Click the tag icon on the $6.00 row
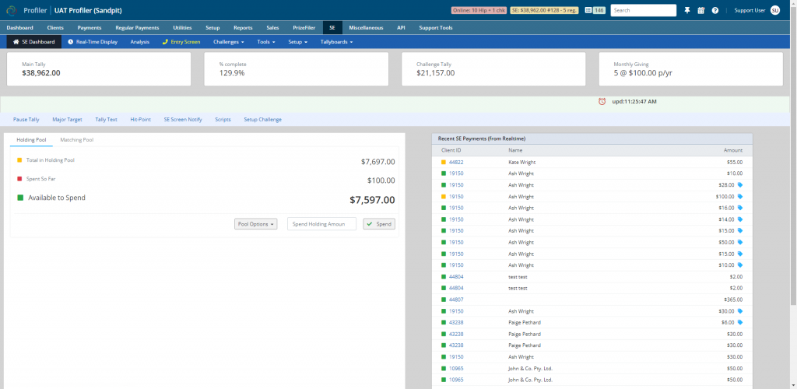Viewport: 797px width, 389px height. (x=740, y=322)
